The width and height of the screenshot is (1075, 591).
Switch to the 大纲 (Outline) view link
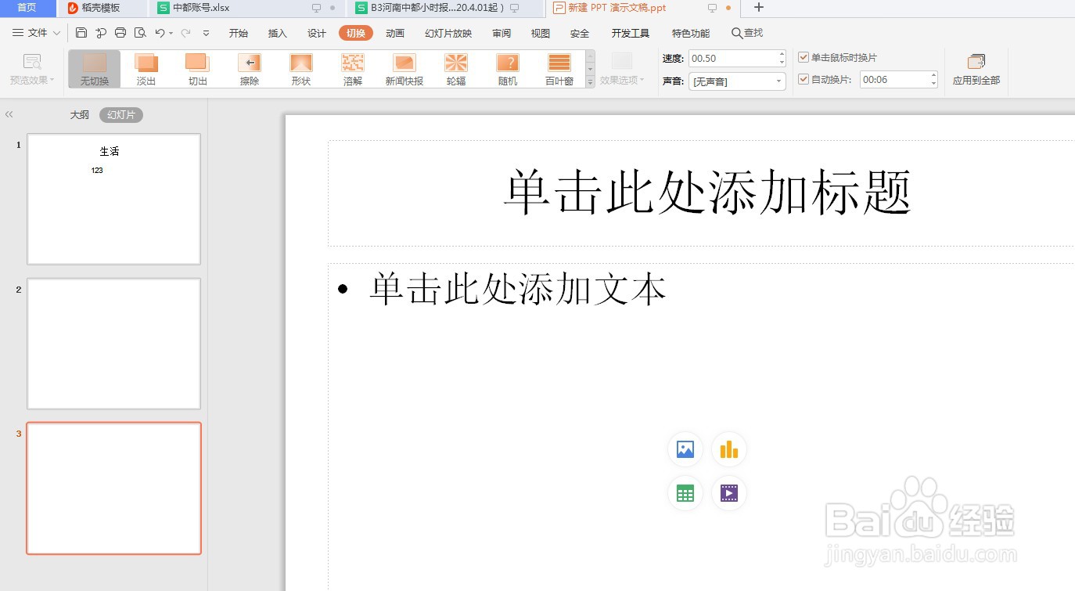[79, 114]
